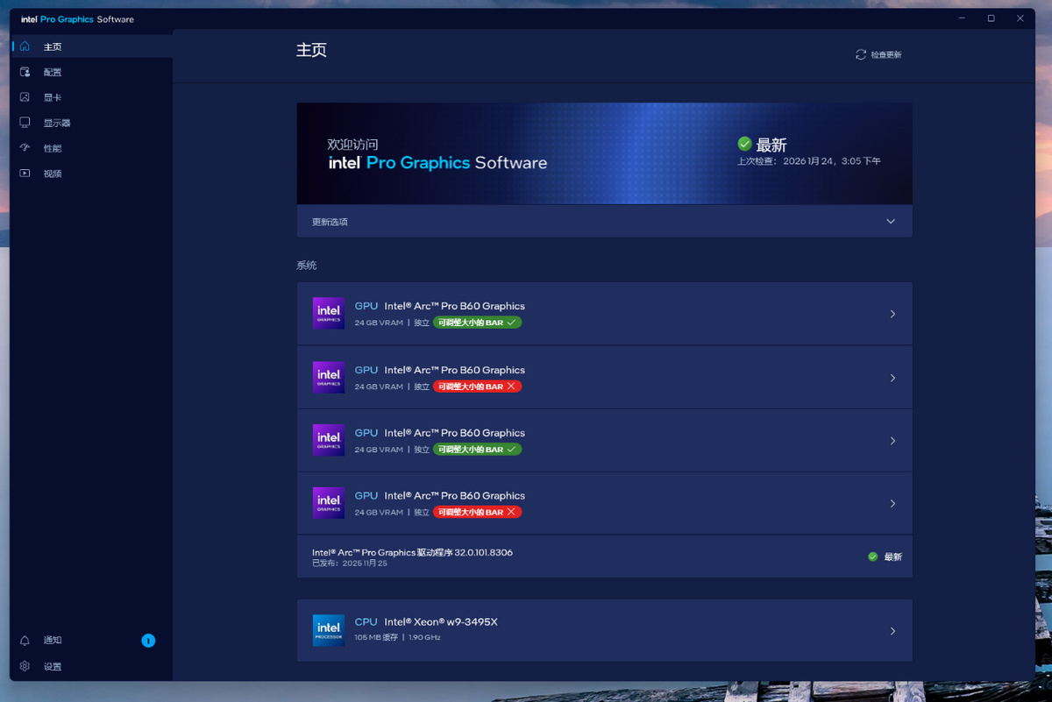This screenshot has width=1052, height=702.
Task: Click the title bar Intel Pro Graphics Software logo
Action: tap(78, 18)
